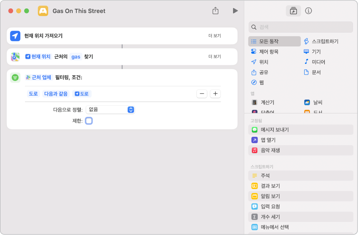The height and width of the screenshot is (235, 358).
Task: Click the share icon in the title bar
Action: tap(215, 11)
